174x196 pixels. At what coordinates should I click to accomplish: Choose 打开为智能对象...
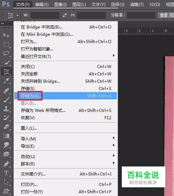66,49
